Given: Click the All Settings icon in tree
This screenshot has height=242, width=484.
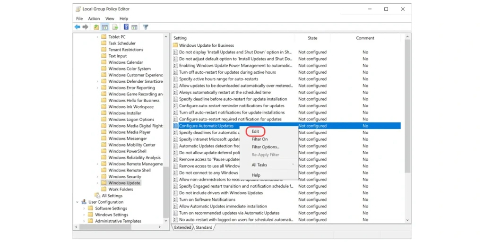Looking at the screenshot, I should coord(97,196).
